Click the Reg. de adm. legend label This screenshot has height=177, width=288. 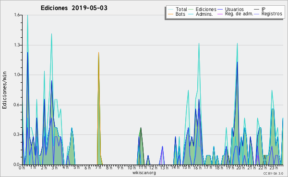click(x=239, y=14)
